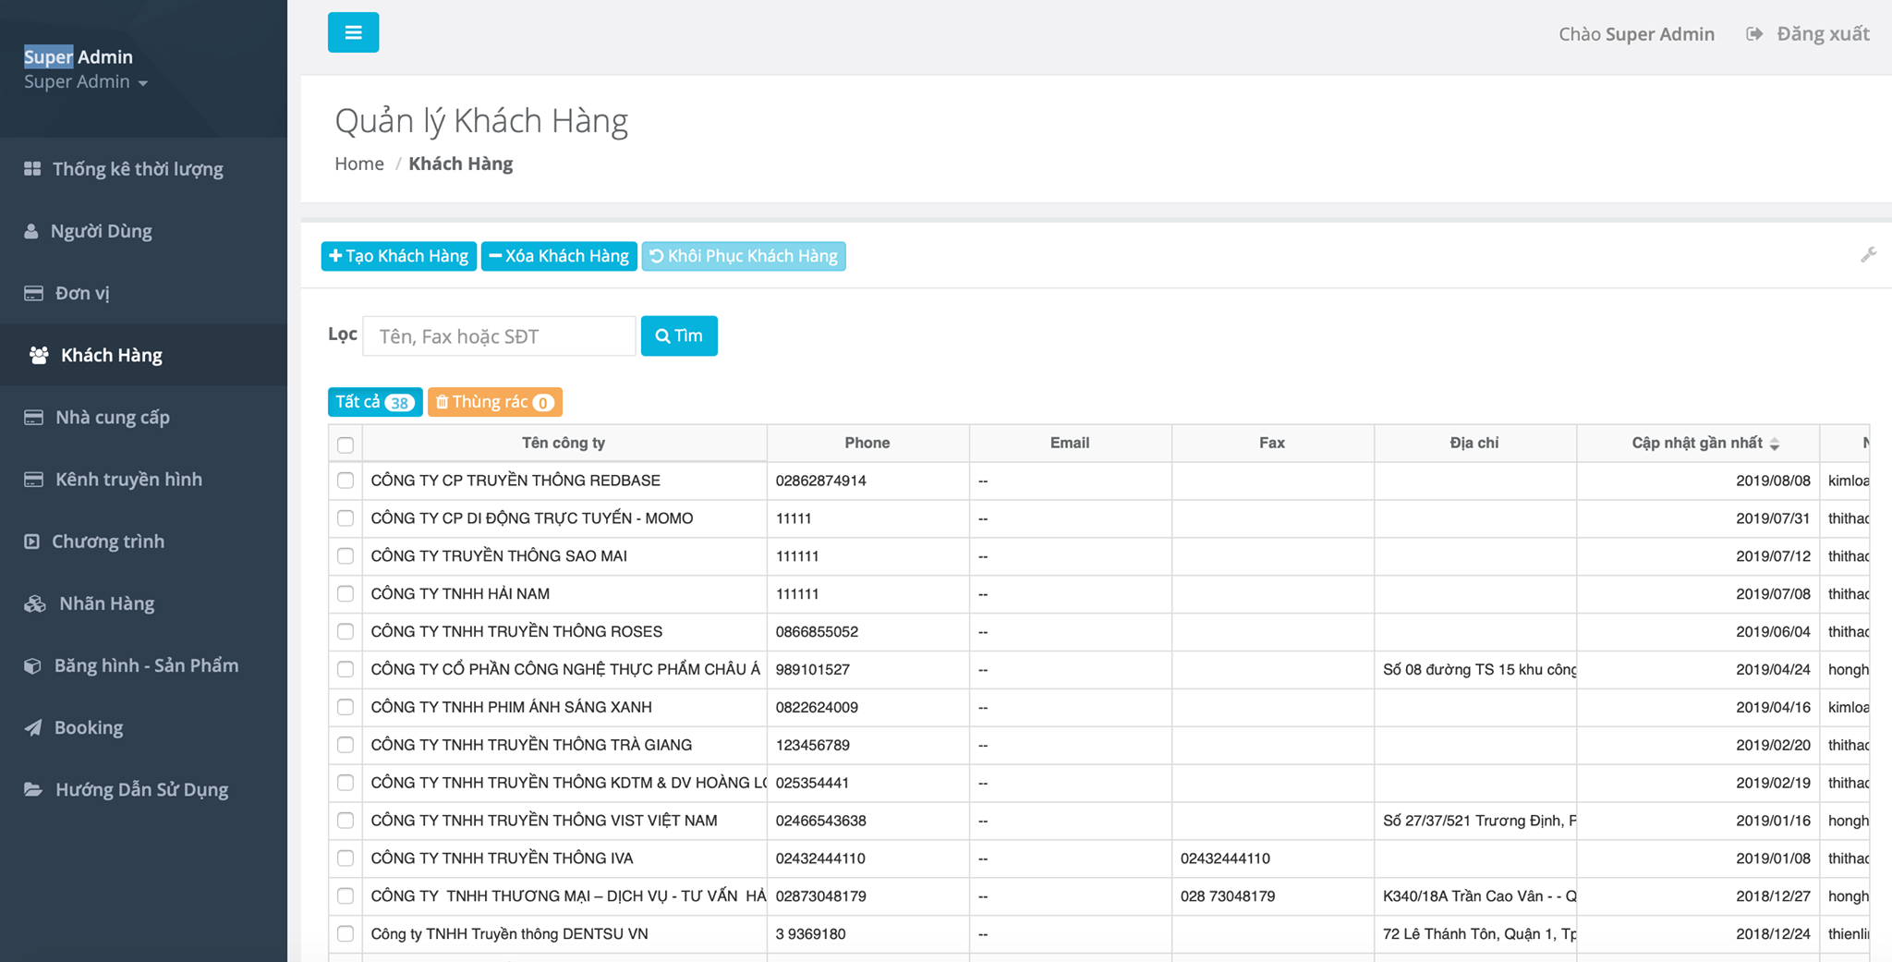Toggle the select-all checkbox in table header
This screenshot has width=1892, height=962.
point(346,444)
